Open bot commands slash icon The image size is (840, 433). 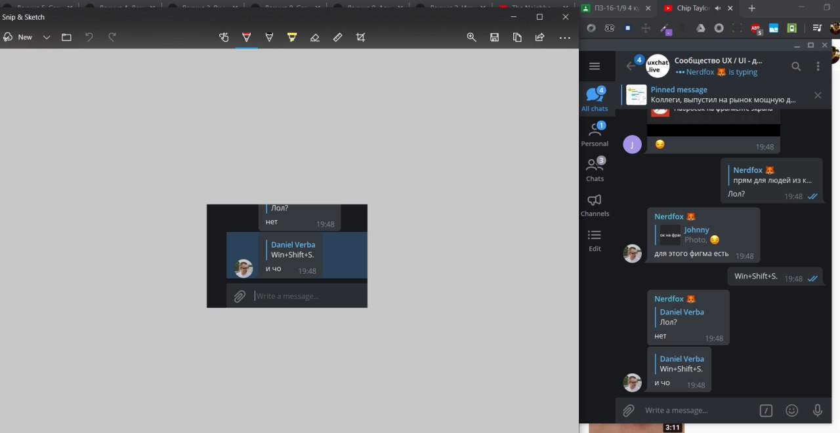click(x=766, y=411)
